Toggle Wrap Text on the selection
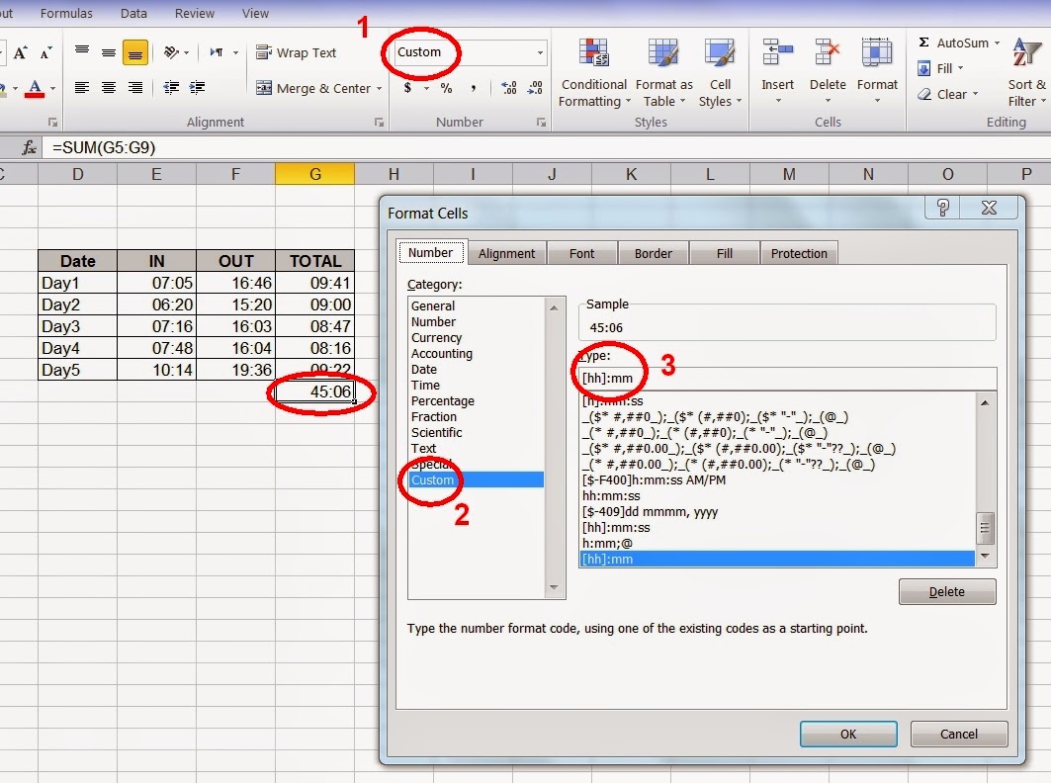 coord(296,52)
